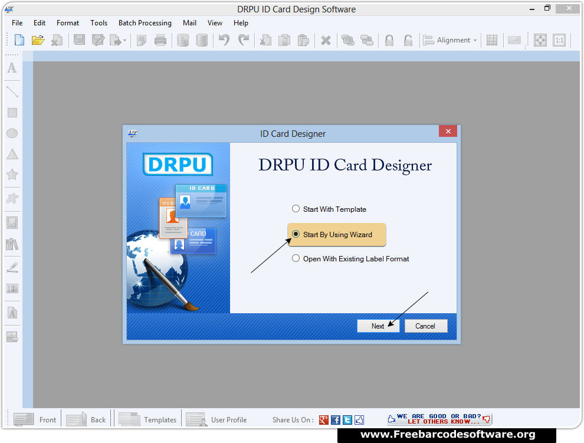Screen dimensions: 584x443
Task: Open the User Profile button
Action: pyautogui.click(x=216, y=419)
